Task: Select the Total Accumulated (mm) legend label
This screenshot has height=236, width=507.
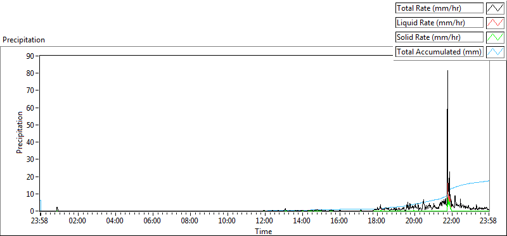Action: (x=439, y=52)
